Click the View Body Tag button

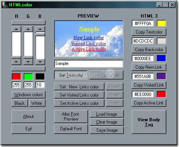click(x=149, y=122)
